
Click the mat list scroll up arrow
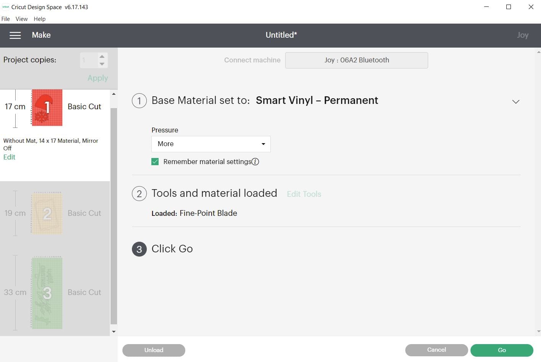[114, 94]
